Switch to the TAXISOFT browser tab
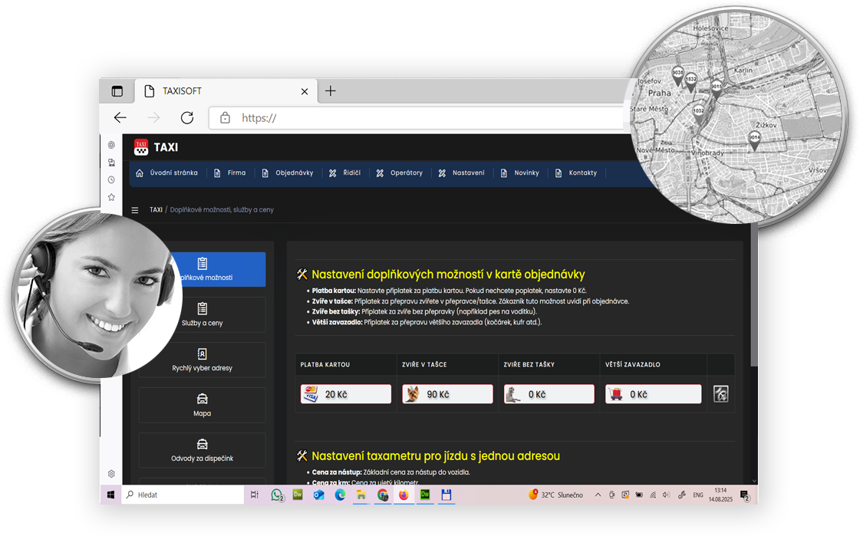Viewport: 860px width, 536px height. coord(226,91)
